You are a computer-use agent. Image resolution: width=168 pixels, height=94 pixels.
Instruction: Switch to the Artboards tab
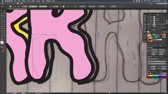(x=150, y=15)
